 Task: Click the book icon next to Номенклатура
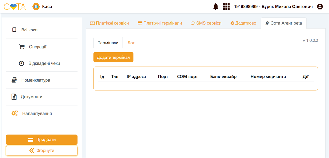[14, 80]
